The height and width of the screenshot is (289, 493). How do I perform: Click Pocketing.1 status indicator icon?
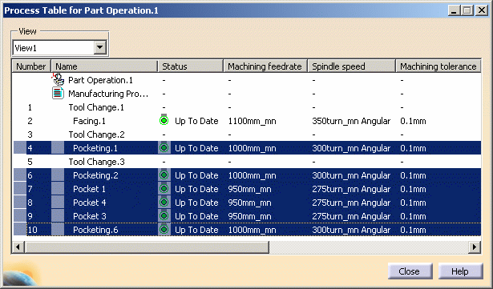click(164, 147)
